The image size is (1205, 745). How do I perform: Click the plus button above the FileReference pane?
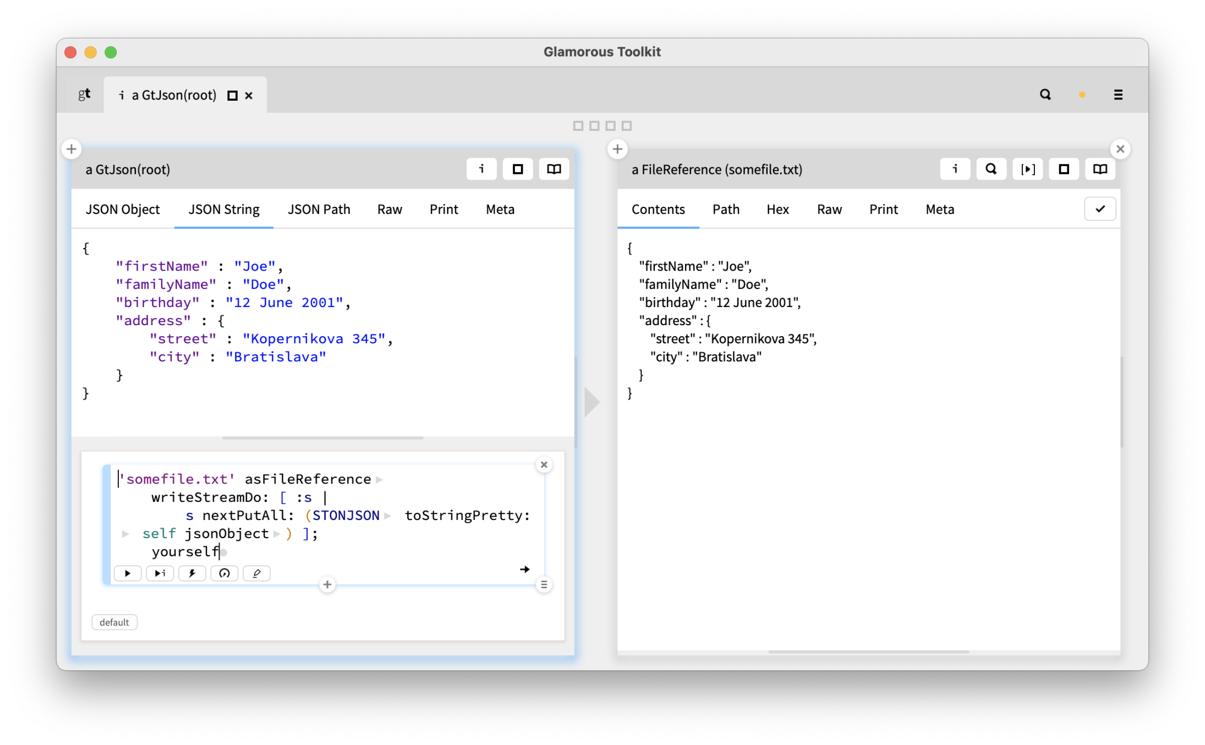[617, 149]
